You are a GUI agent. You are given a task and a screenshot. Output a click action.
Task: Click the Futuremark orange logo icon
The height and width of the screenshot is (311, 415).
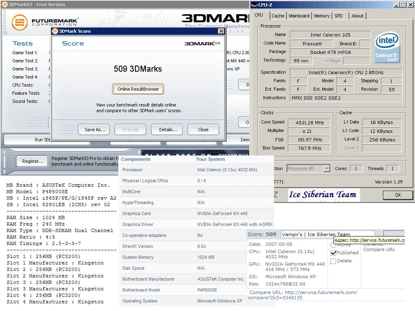point(19,23)
